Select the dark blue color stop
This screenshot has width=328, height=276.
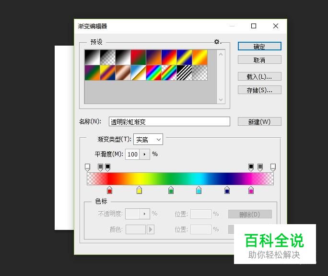tap(227, 190)
